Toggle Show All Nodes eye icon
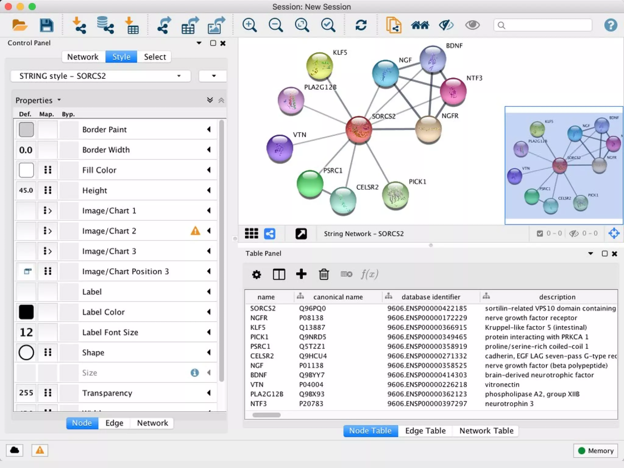Image resolution: width=624 pixels, height=468 pixels. click(472, 25)
